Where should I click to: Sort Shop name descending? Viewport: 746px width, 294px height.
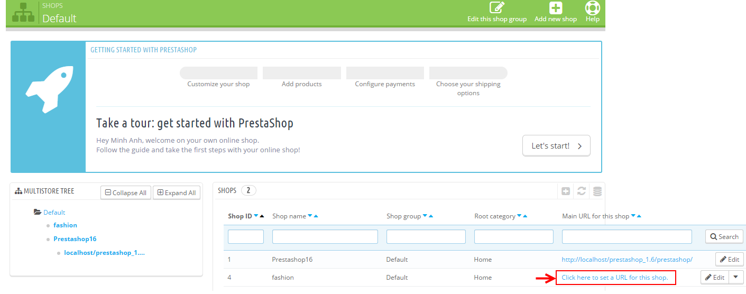point(310,216)
